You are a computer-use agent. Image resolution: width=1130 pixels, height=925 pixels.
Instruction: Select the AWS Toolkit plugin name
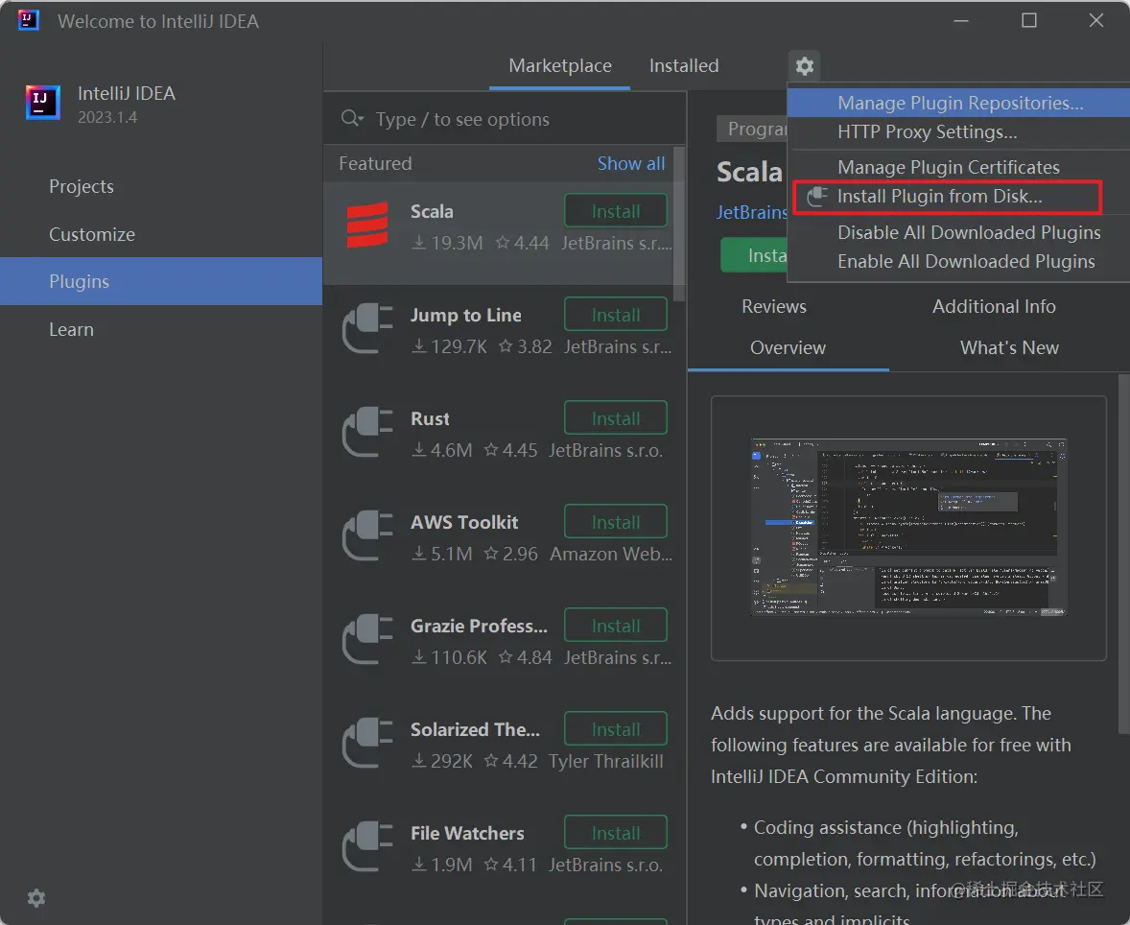point(464,522)
